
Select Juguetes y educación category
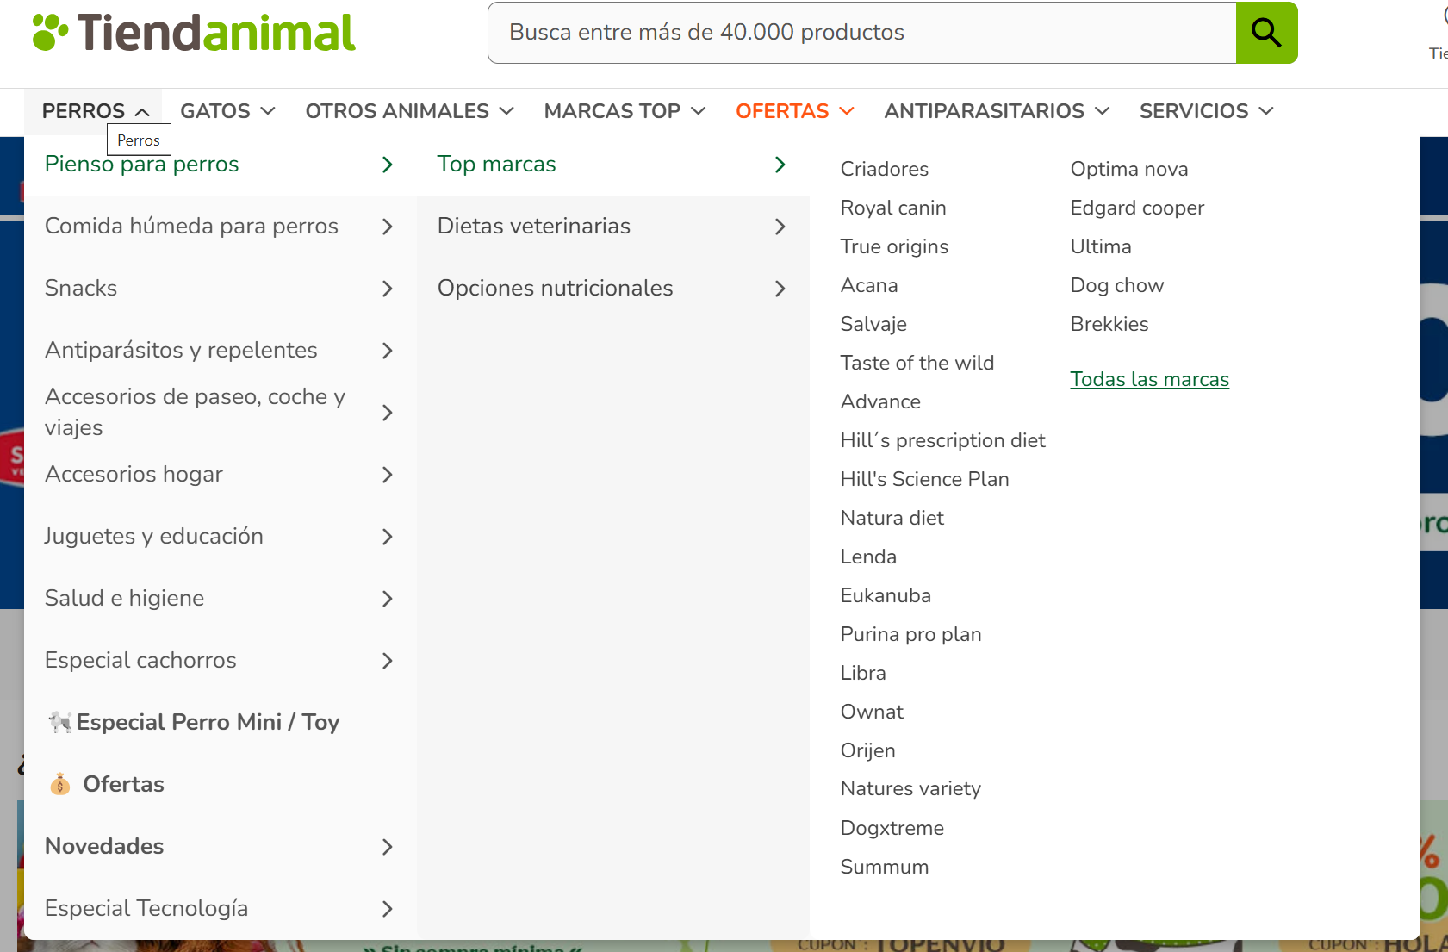point(154,536)
